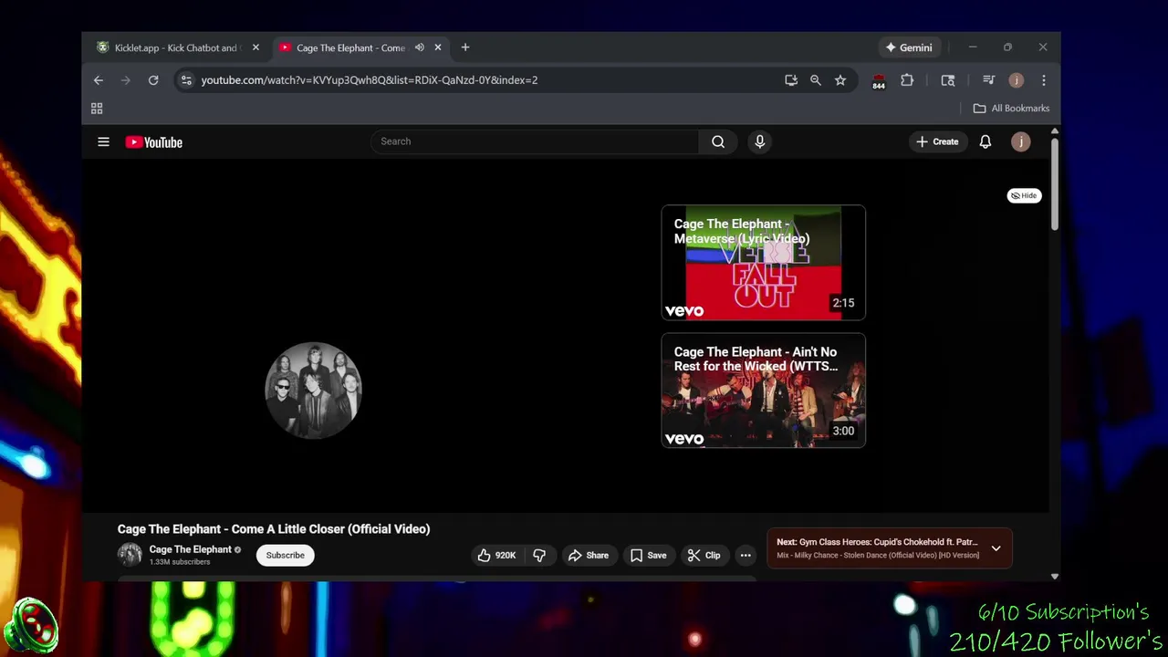Bookmark this page with the star
The width and height of the screenshot is (1168, 657).
840,80
